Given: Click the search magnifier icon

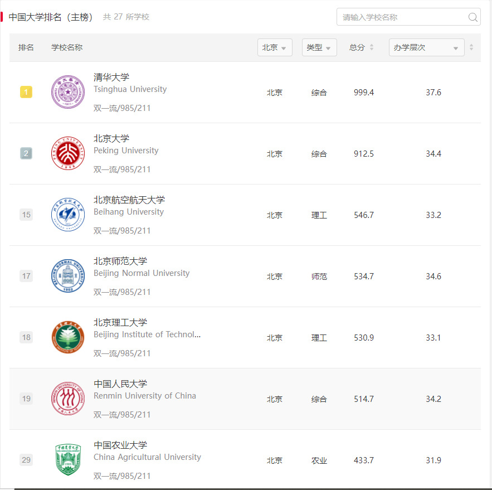Looking at the screenshot, I should tap(472, 17).
